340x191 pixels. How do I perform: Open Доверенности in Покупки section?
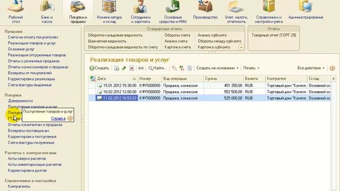[x=20, y=101]
